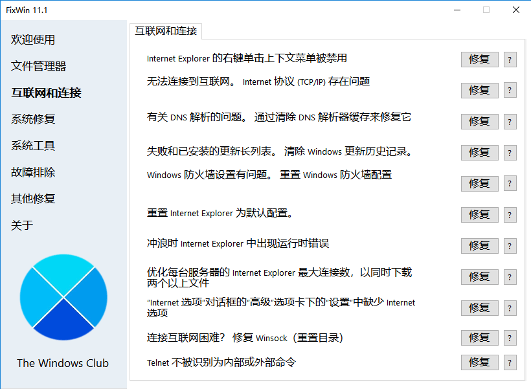Open help for Winsock repair fix

coord(510,337)
